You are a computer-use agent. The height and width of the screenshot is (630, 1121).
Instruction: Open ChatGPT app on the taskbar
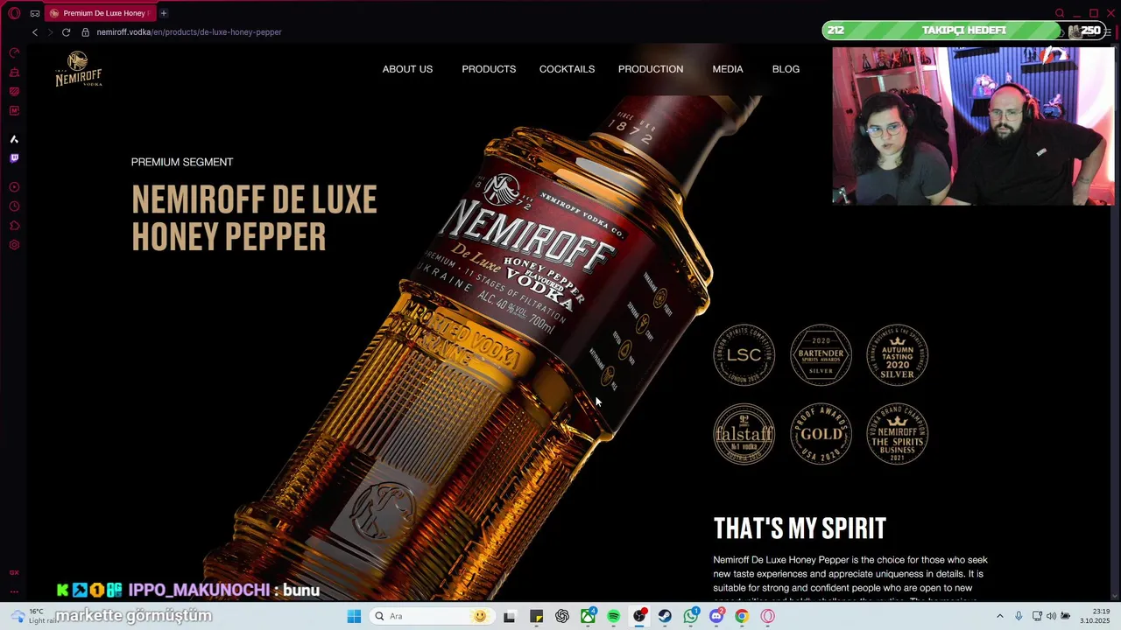(562, 616)
